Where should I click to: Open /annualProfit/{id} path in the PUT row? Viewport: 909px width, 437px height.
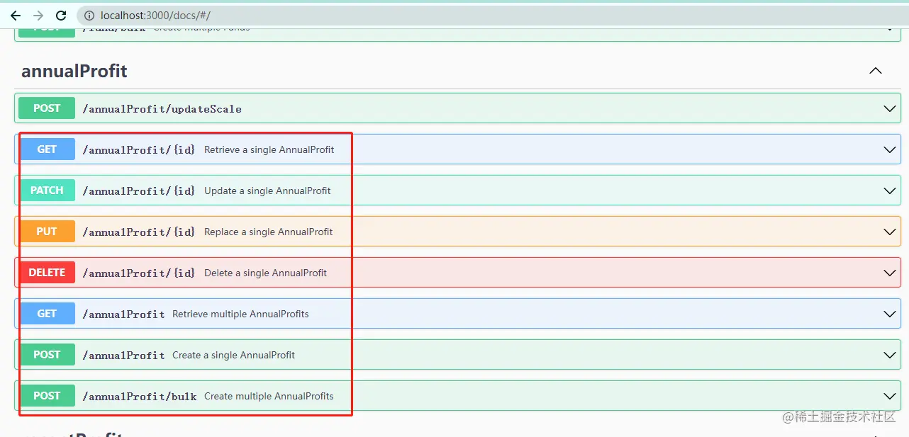[x=139, y=232]
